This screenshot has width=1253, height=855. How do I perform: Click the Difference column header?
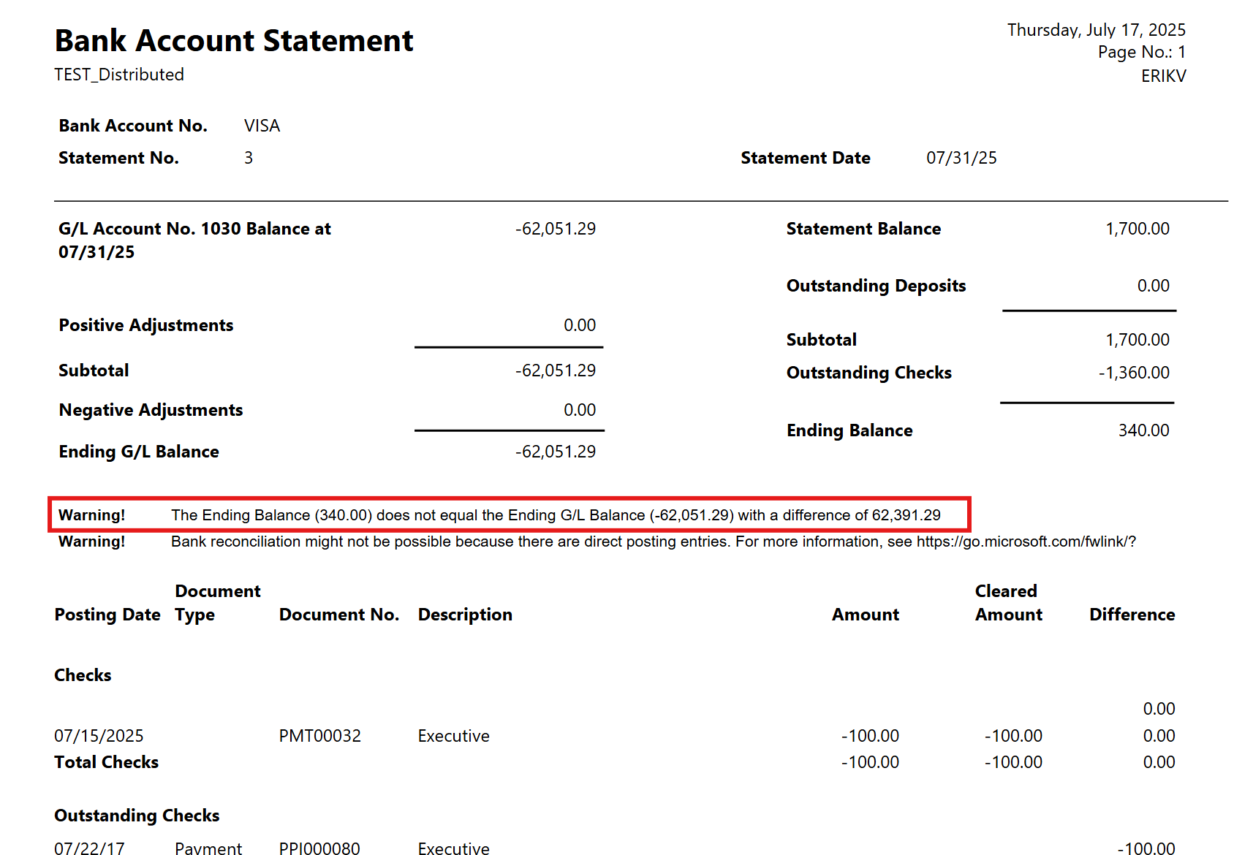click(x=1132, y=615)
